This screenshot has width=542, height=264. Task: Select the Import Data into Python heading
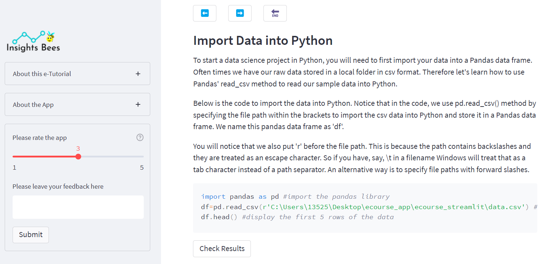263,40
